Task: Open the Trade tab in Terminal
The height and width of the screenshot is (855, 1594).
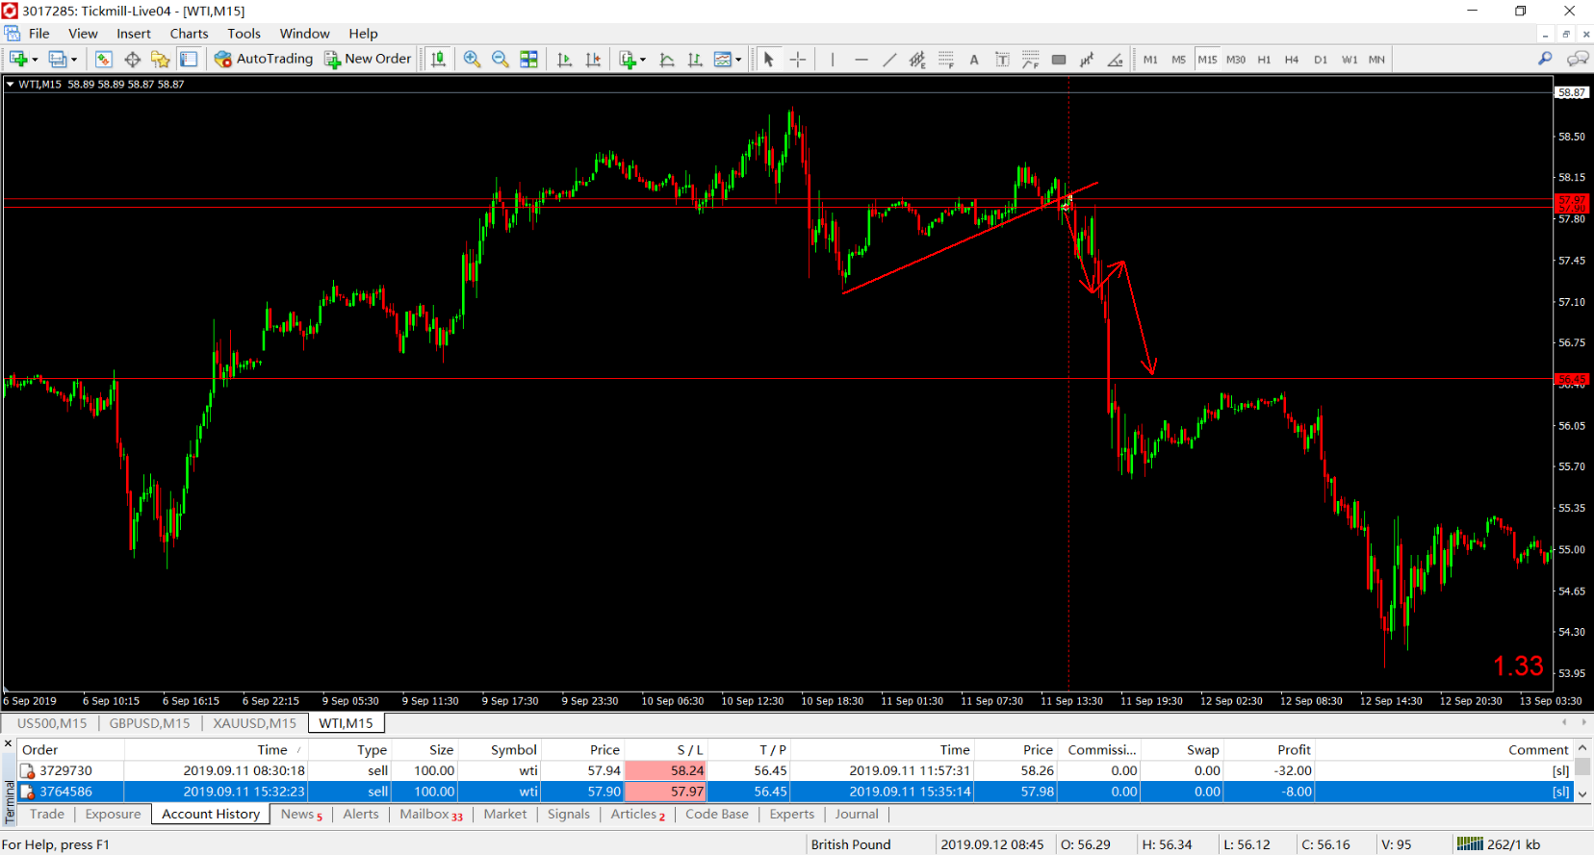Action: [x=47, y=815]
